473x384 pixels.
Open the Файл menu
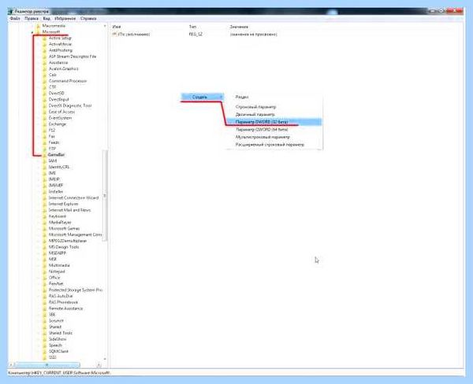pyautogui.click(x=15, y=19)
